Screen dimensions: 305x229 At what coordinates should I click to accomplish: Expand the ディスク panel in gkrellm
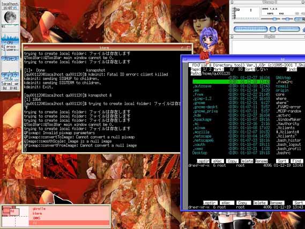pyautogui.click(x=10, y=75)
